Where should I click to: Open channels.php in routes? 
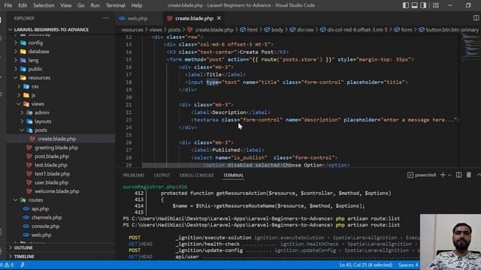click(x=47, y=217)
